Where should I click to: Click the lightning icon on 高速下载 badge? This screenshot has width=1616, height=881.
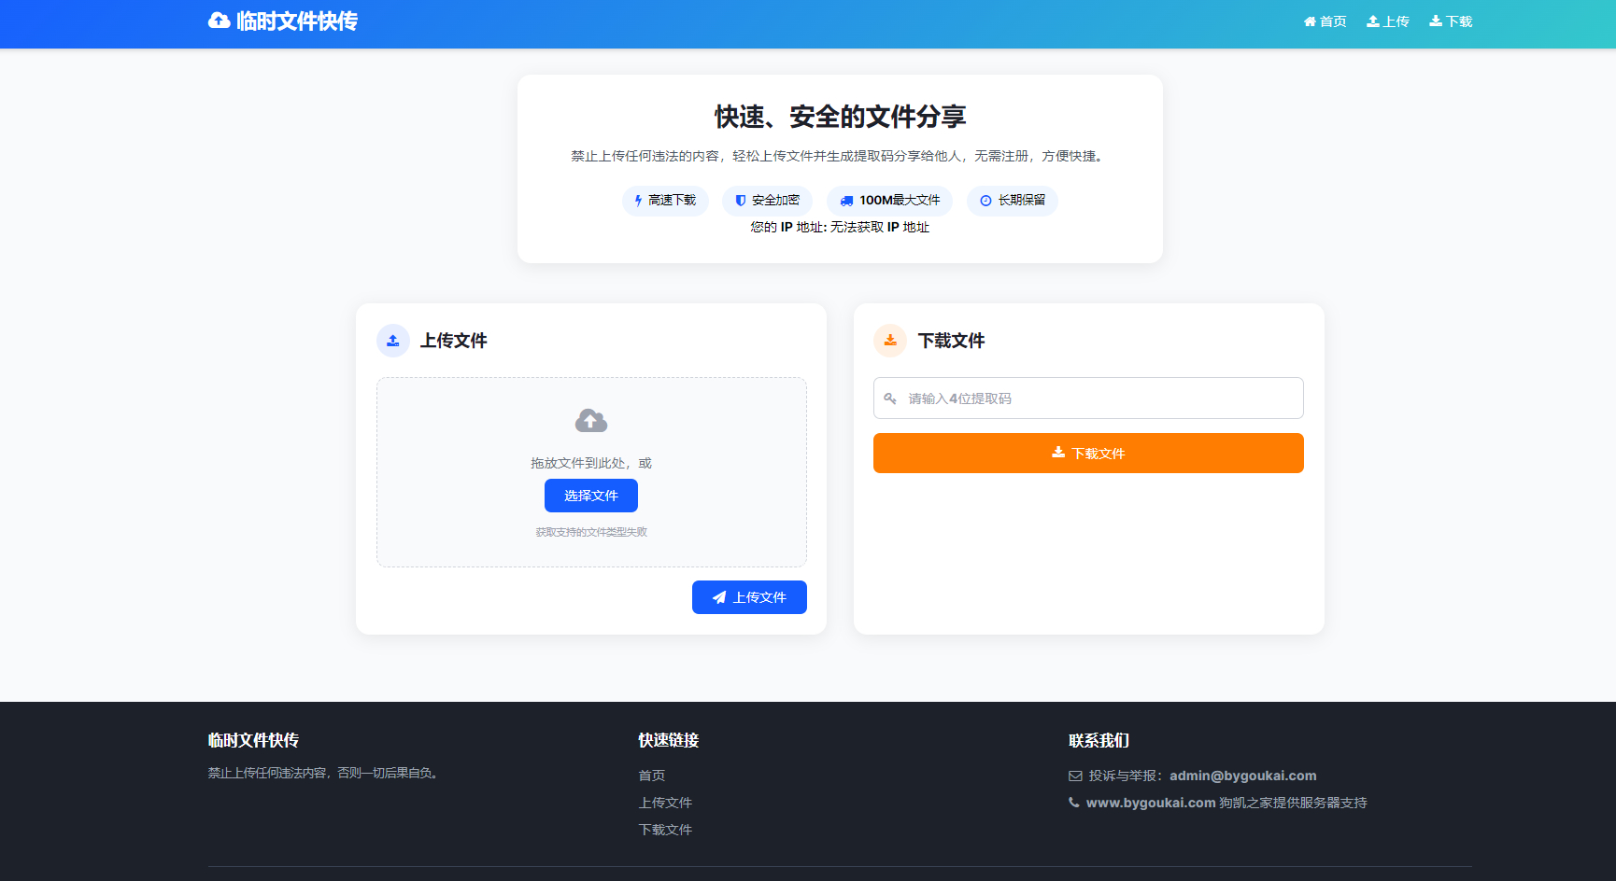638,201
